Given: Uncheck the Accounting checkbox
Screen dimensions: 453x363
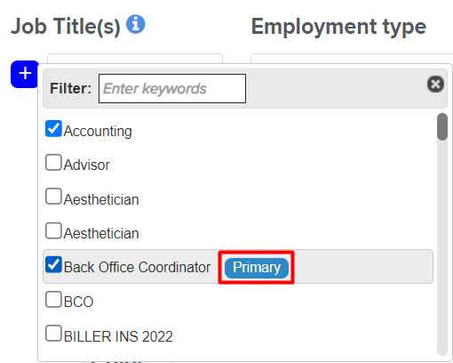Looking at the screenshot, I should point(53,128).
